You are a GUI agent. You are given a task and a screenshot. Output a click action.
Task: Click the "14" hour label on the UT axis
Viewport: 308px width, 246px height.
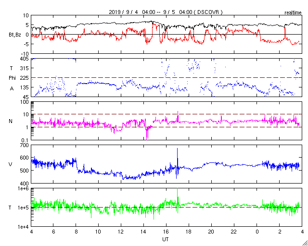tap(143, 232)
